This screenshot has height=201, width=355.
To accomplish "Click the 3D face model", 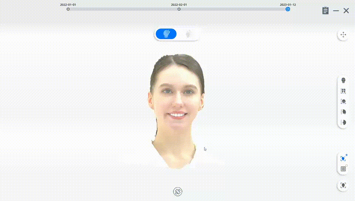I will point(177,111).
